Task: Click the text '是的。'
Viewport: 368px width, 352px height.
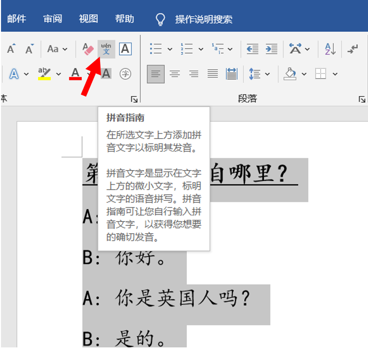Action: click(140, 338)
